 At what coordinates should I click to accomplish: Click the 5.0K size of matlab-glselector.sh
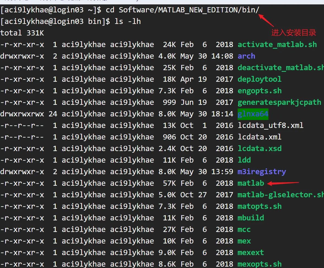coord(168,195)
